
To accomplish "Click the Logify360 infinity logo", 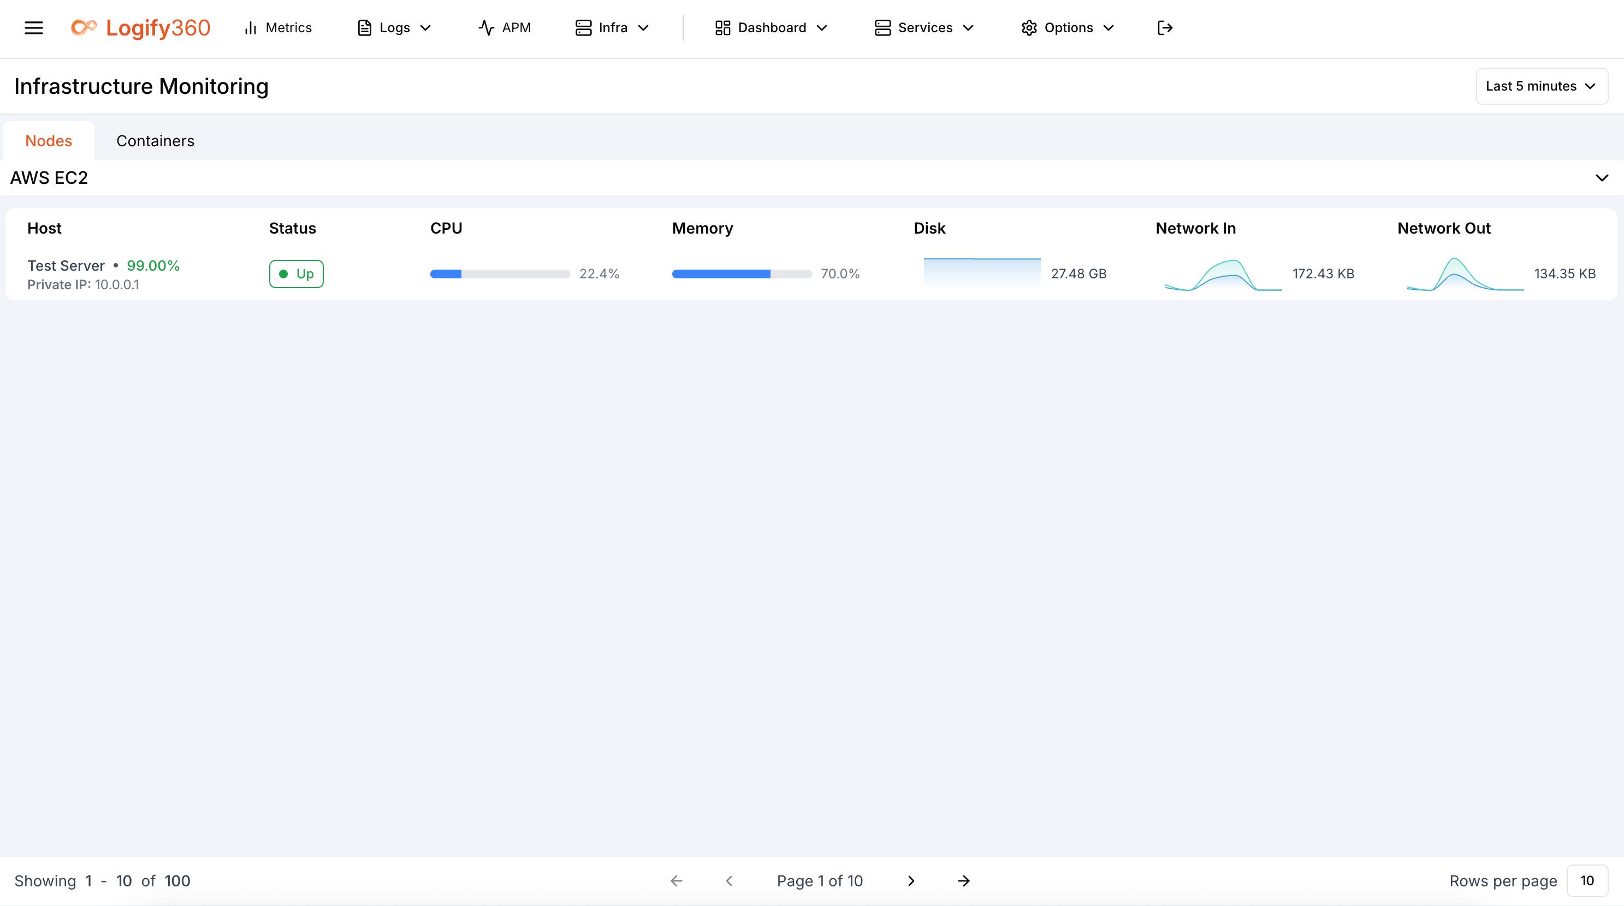I will coord(83,28).
